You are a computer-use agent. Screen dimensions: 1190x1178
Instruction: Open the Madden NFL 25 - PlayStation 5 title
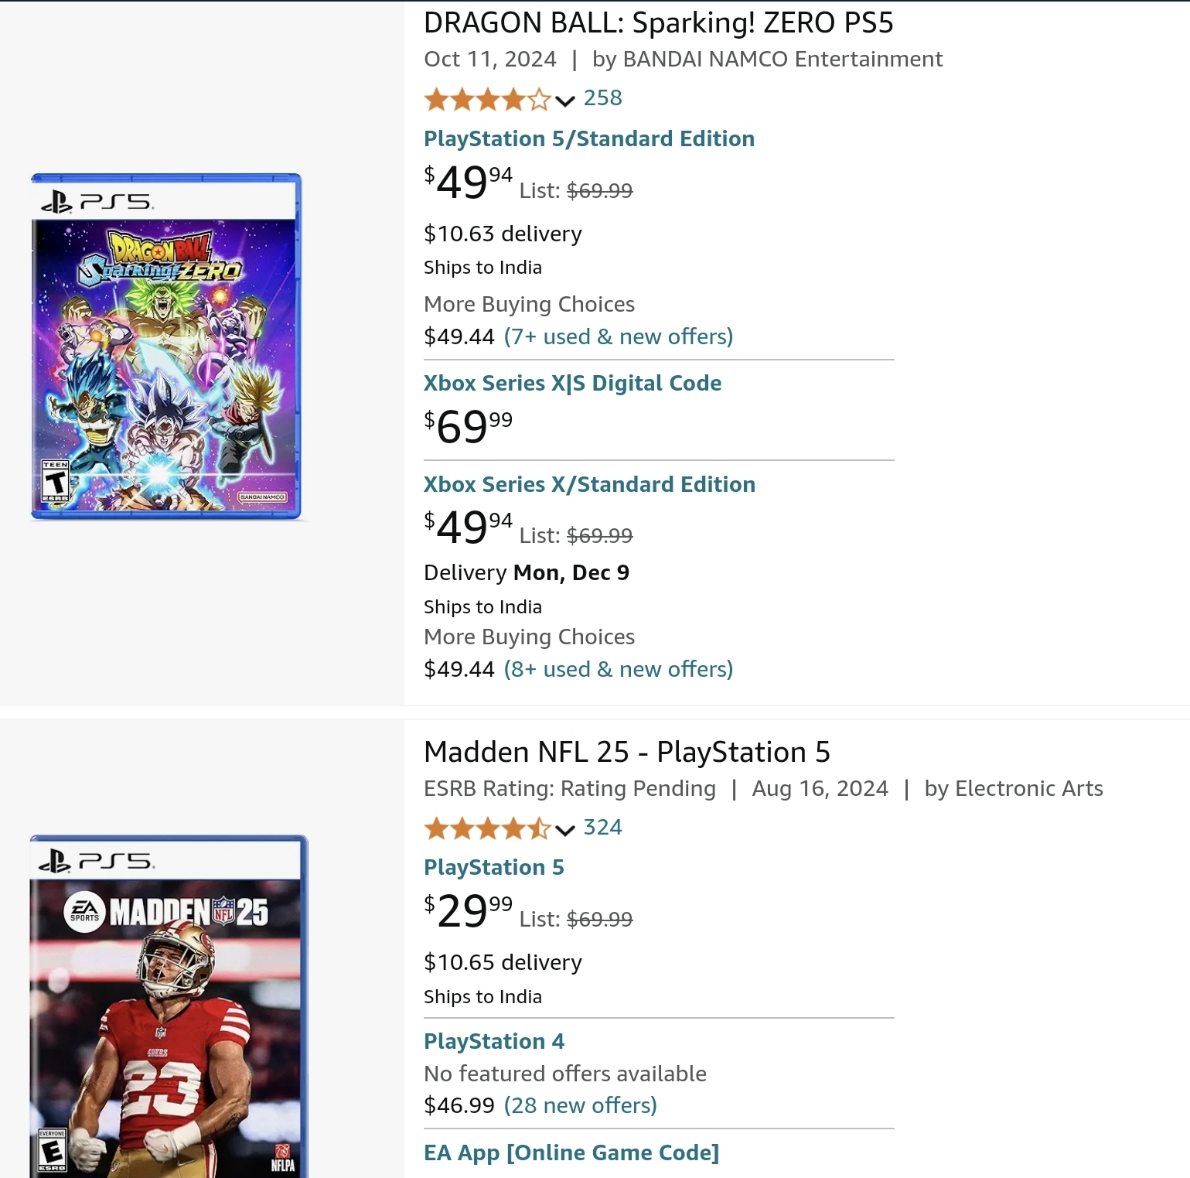[626, 752]
